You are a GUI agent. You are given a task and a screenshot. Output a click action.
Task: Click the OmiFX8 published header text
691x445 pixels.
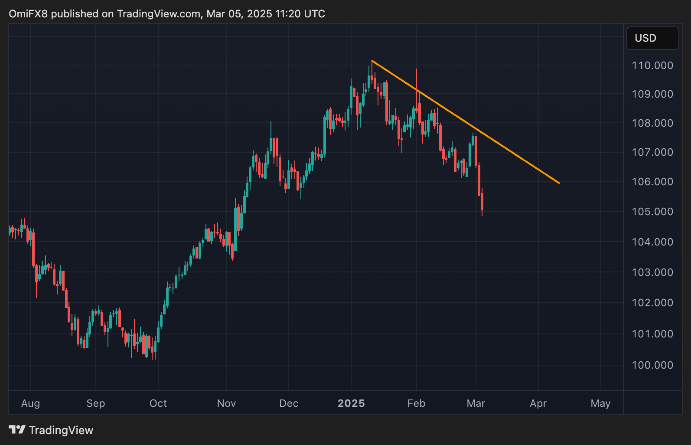(x=167, y=14)
